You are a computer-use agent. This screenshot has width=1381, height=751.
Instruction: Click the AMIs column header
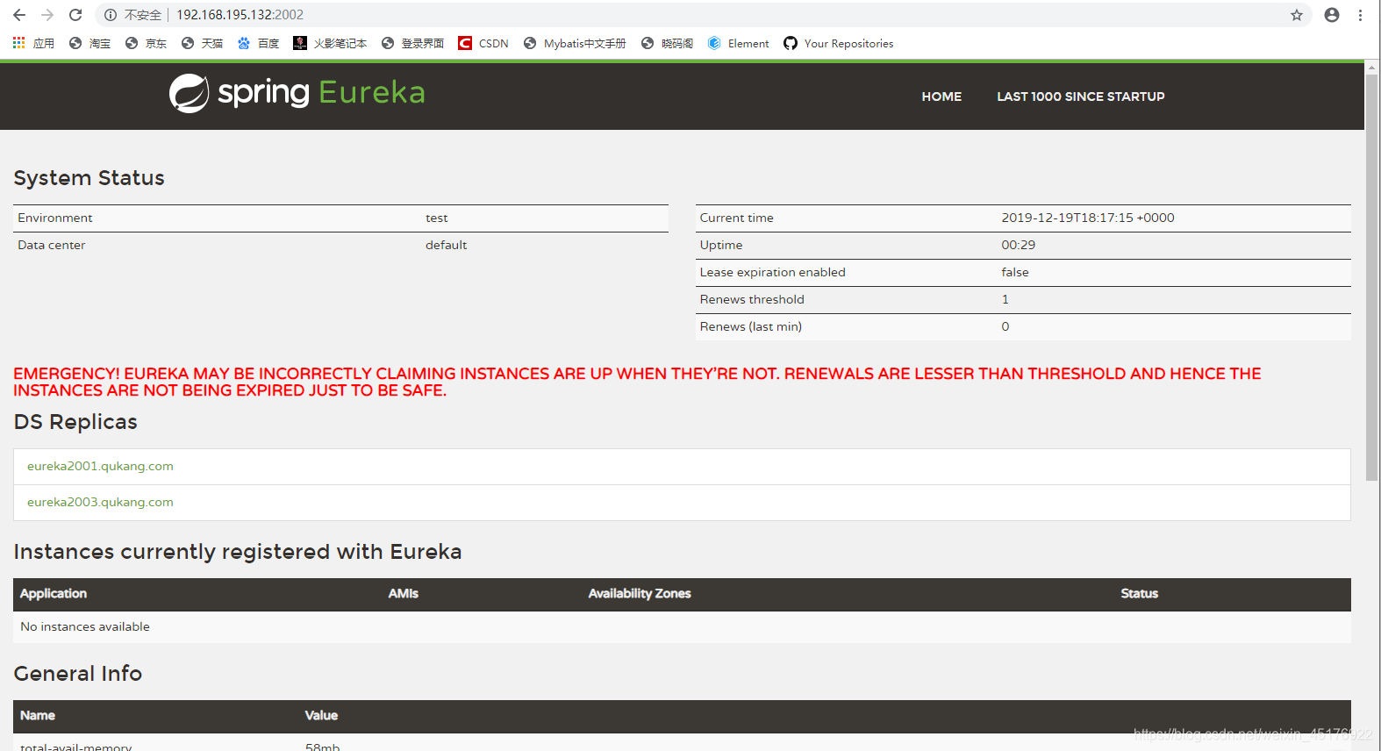pyautogui.click(x=404, y=594)
